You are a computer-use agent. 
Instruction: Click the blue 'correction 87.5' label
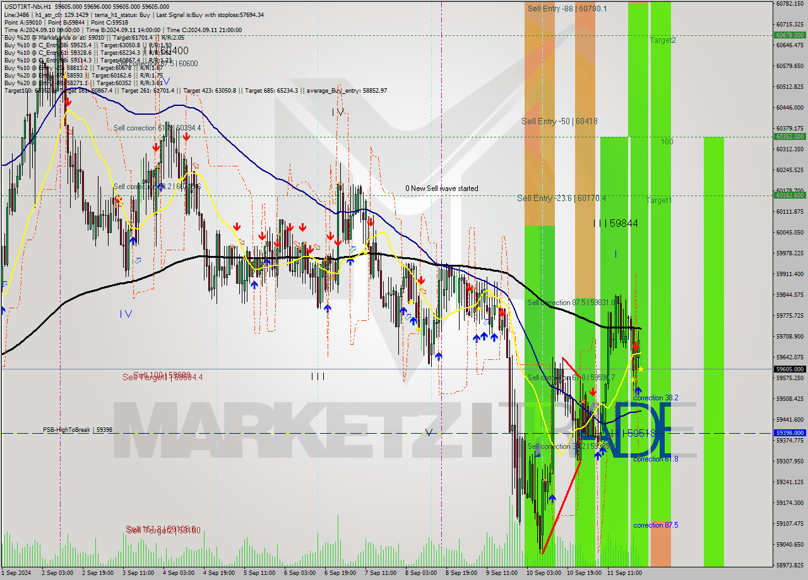point(656,525)
